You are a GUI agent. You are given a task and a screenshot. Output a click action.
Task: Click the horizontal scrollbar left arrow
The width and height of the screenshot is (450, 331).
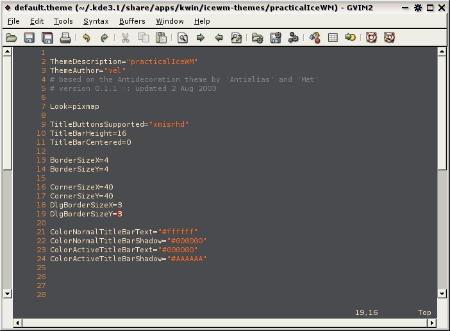(17, 323)
